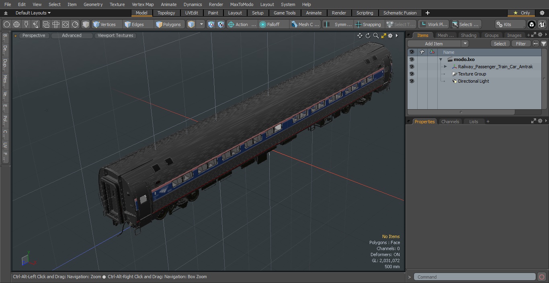This screenshot has width=549, height=283.
Task: Click the Filter button
Action: (521, 44)
